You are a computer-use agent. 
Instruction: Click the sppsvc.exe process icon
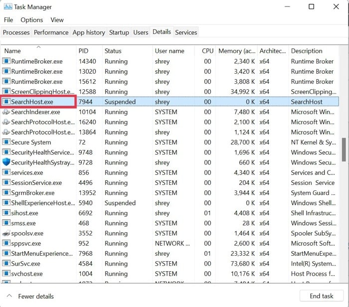point(6,243)
